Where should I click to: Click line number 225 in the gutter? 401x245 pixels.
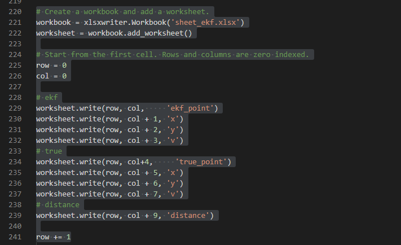(15, 65)
